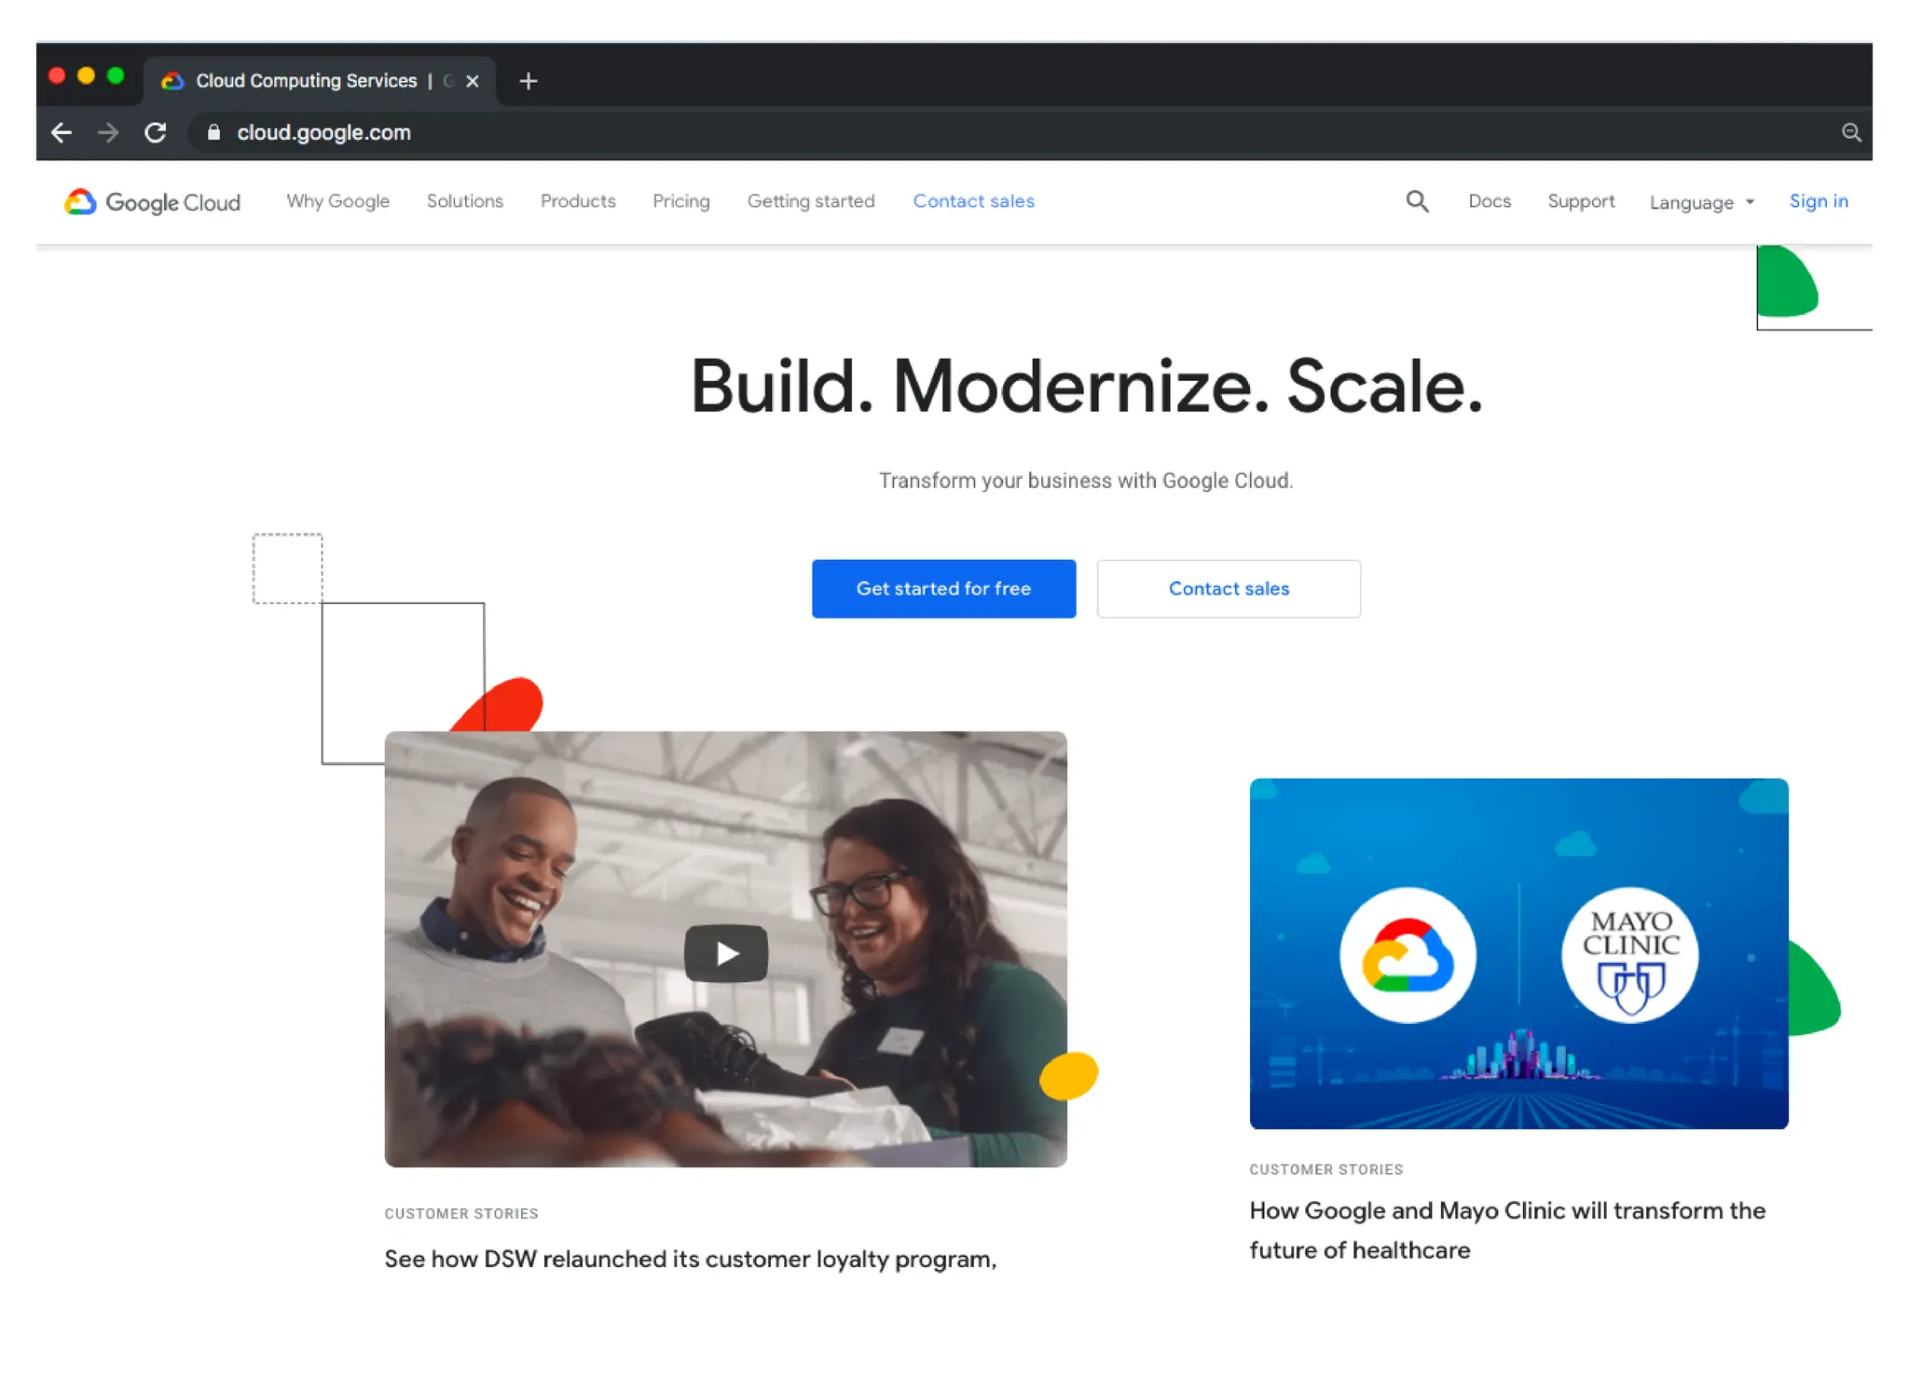The height and width of the screenshot is (1391, 1909).
Task: Play the DSW customer story video
Action: click(x=725, y=952)
